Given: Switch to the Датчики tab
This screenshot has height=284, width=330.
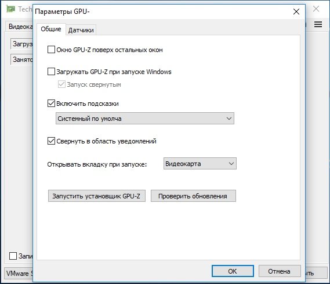Looking at the screenshot, I should 81,30.
